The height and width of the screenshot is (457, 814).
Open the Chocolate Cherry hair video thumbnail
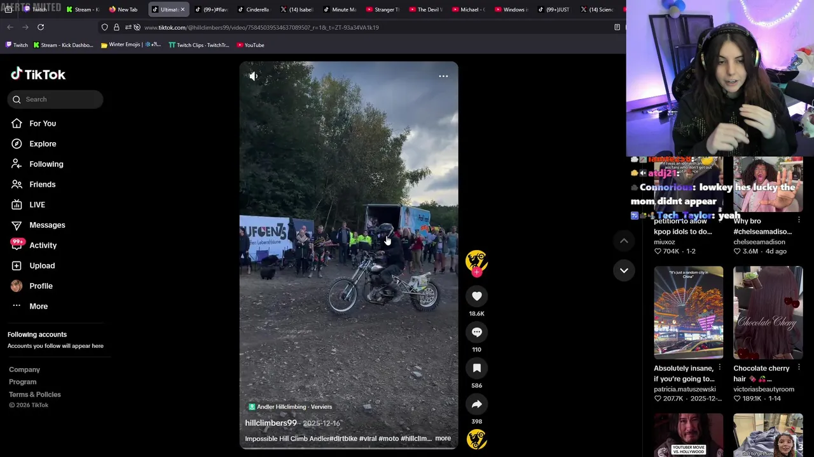point(768,313)
